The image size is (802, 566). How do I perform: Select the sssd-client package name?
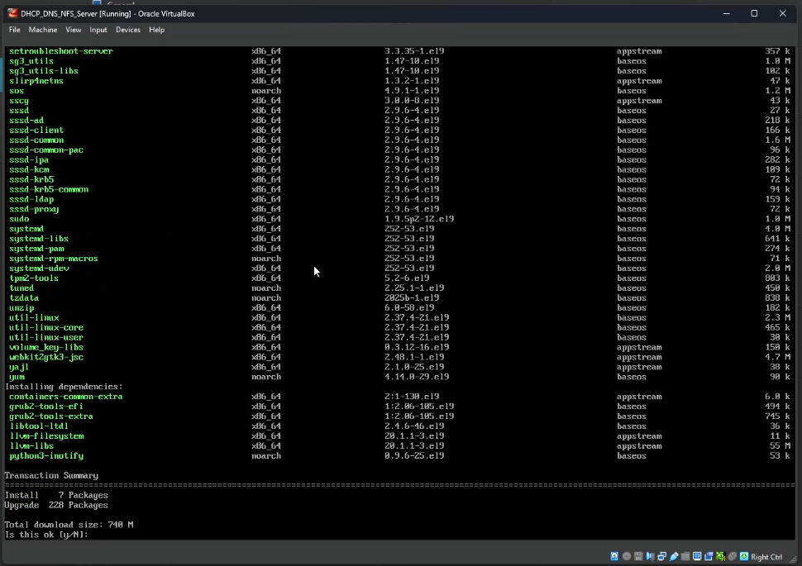point(36,131)
